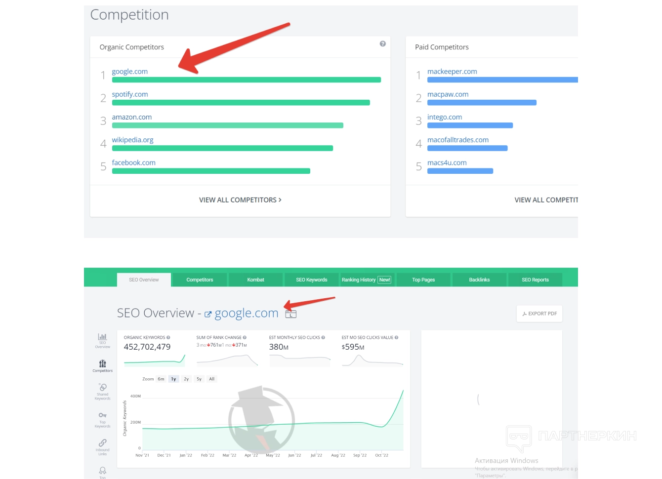Viewport: 662px width, 479px height.
Task: Click the $595M clicks value figure
Action: click(x=353, y=347)
